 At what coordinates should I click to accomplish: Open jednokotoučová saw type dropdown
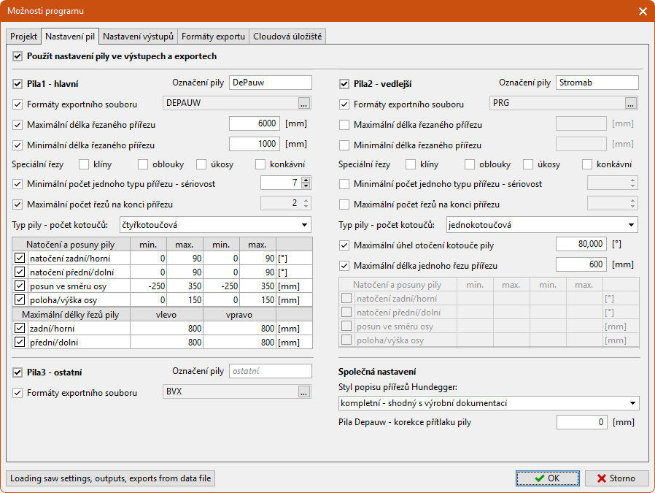(x=542, y=224)
